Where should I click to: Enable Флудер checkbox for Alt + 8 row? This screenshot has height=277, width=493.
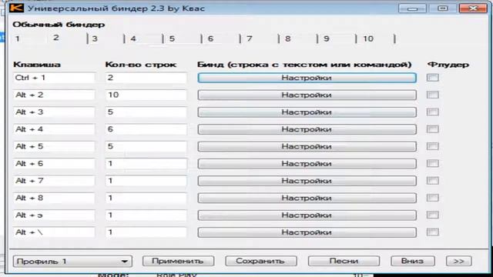(433, 198)
